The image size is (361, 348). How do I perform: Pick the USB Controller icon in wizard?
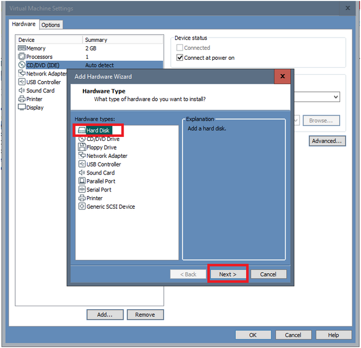(82, 164)
